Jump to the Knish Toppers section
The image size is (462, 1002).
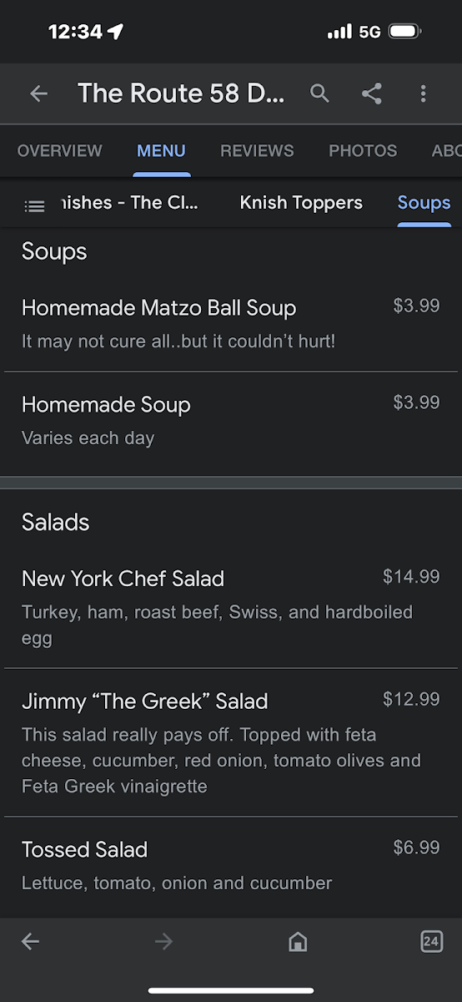(301, 203)
